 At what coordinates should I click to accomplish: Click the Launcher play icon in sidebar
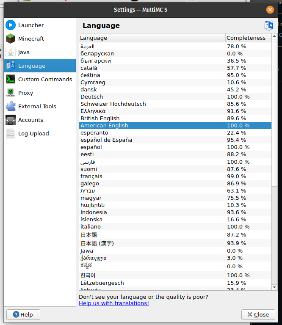(11, 25)
